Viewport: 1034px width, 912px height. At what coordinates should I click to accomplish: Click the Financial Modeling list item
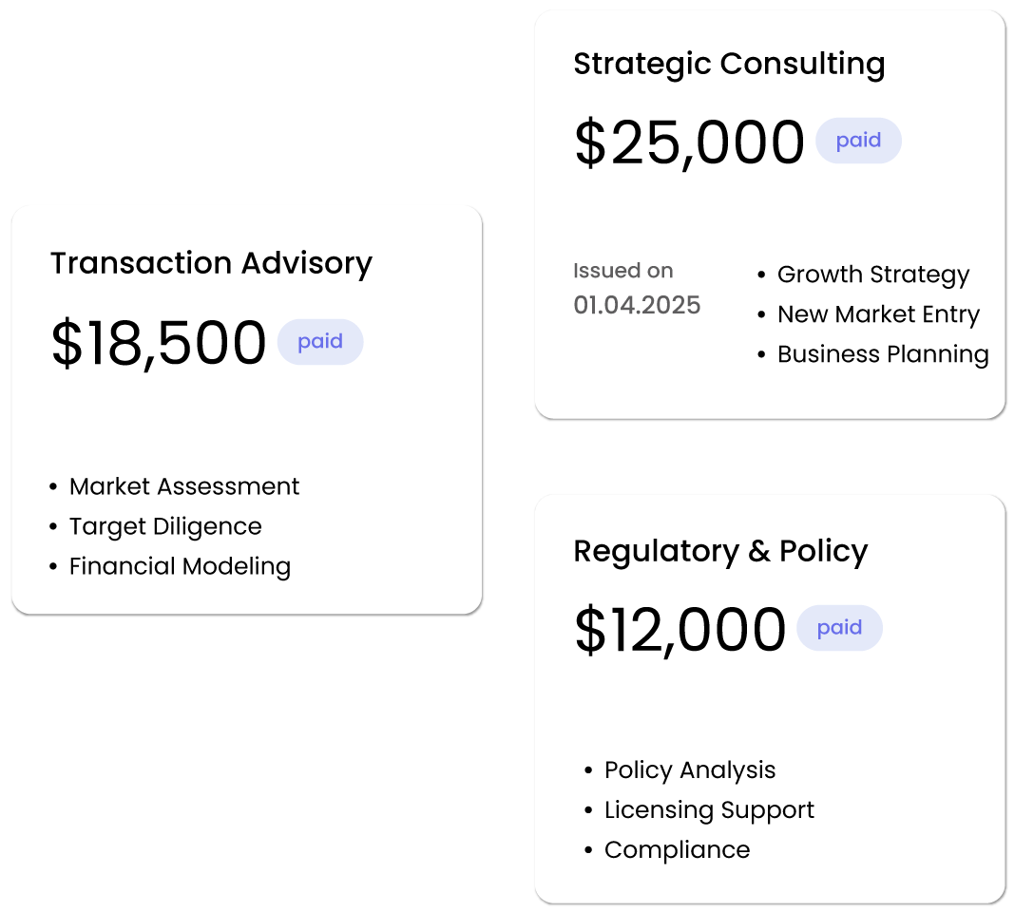pyautogui.click(x=180, y=566)
